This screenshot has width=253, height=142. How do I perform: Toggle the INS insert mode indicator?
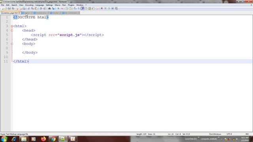pos(247,134)
